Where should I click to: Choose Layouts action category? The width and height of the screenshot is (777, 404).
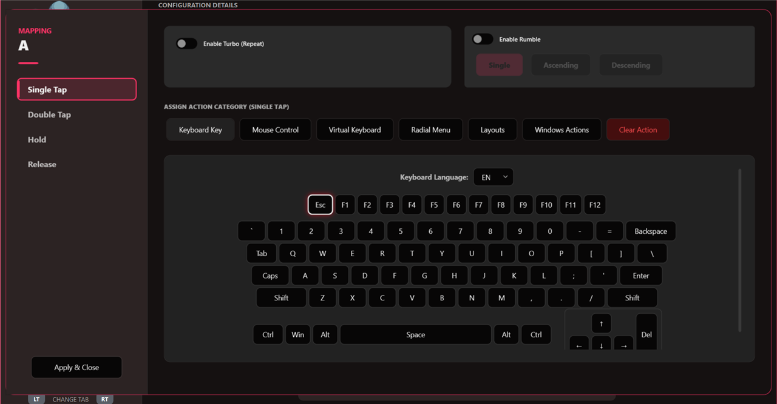click(x=492, y=130)
